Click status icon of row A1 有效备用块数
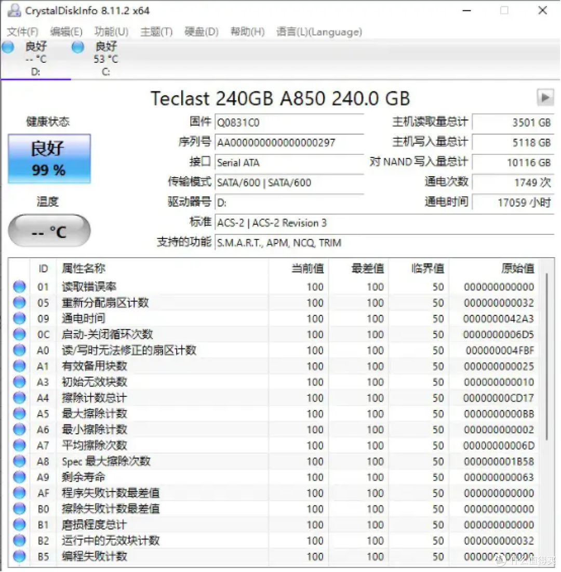 pyautogui.click(x=19, y=366)
